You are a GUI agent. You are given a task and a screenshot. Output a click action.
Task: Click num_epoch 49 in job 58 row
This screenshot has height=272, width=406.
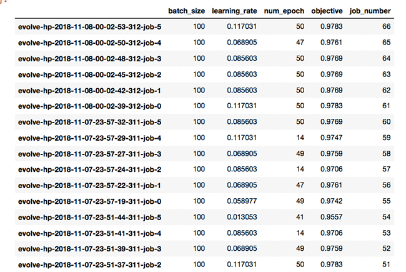[x=300, y=154]
